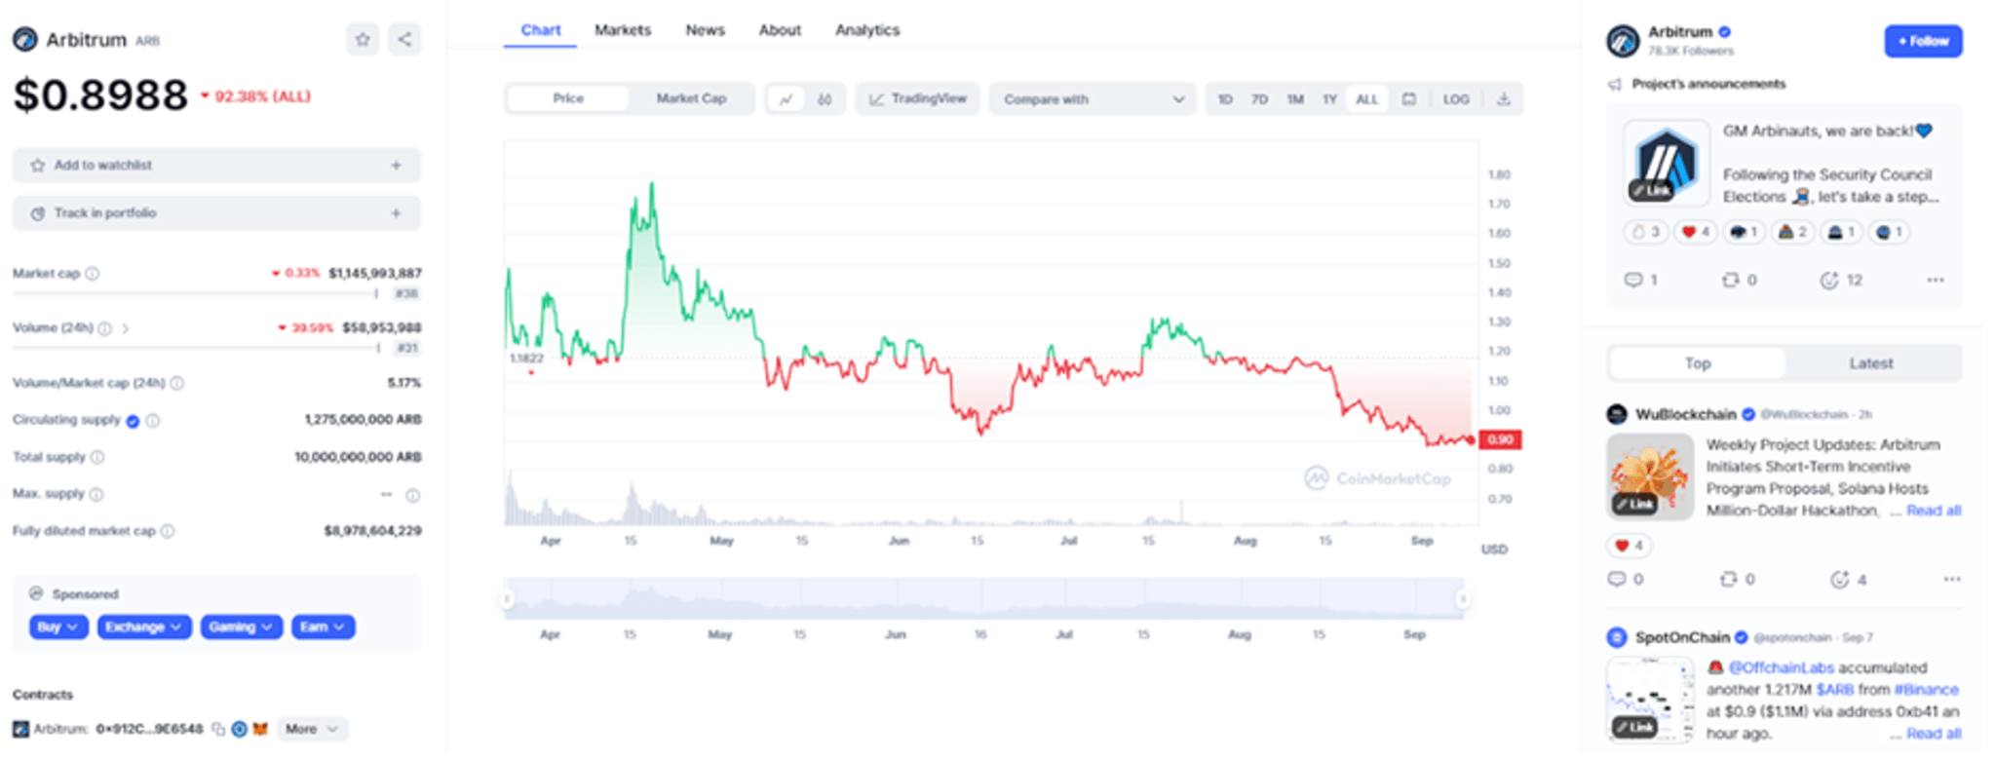The width and height of the screenshot is (1996, 759).
Task: Click the star favorite icon beside Arbitrum
Action: pos(363,40)
